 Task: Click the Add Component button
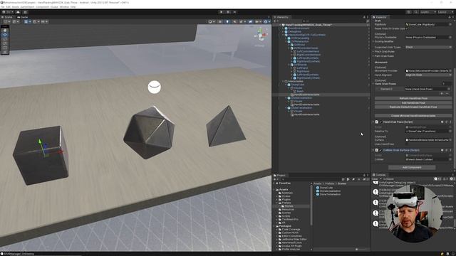[x=412, y=168]
